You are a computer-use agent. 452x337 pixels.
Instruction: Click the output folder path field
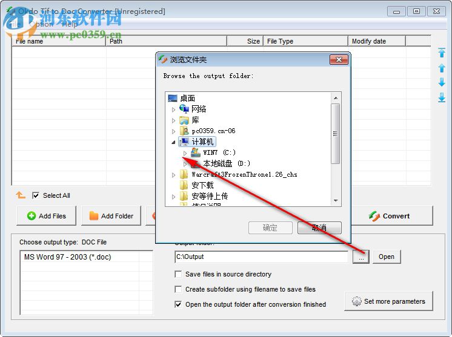click(262, 257)
